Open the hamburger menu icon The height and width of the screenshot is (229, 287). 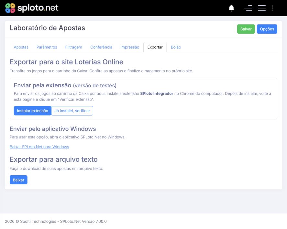261,8
